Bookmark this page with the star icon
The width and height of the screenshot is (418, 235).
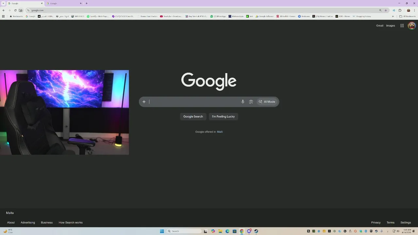386,10
